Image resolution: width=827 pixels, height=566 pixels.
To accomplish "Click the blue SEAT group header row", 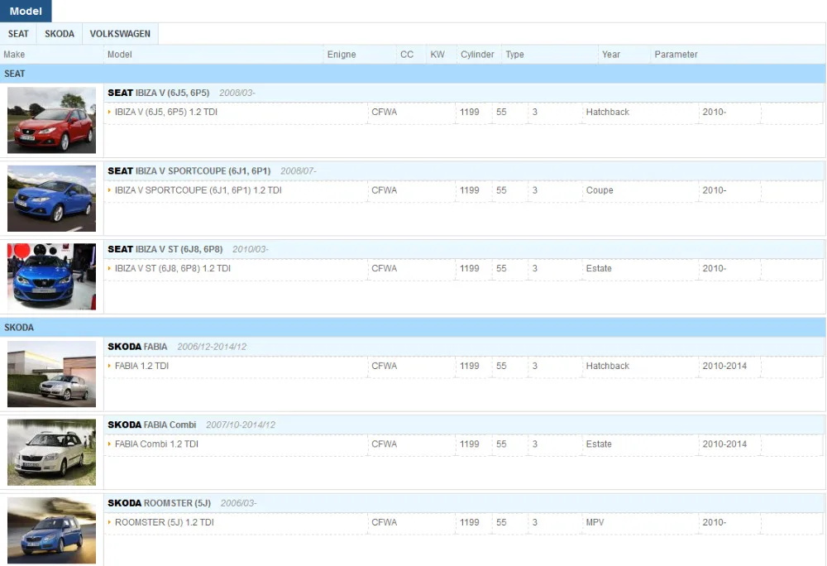I will (x=413, y=74).
